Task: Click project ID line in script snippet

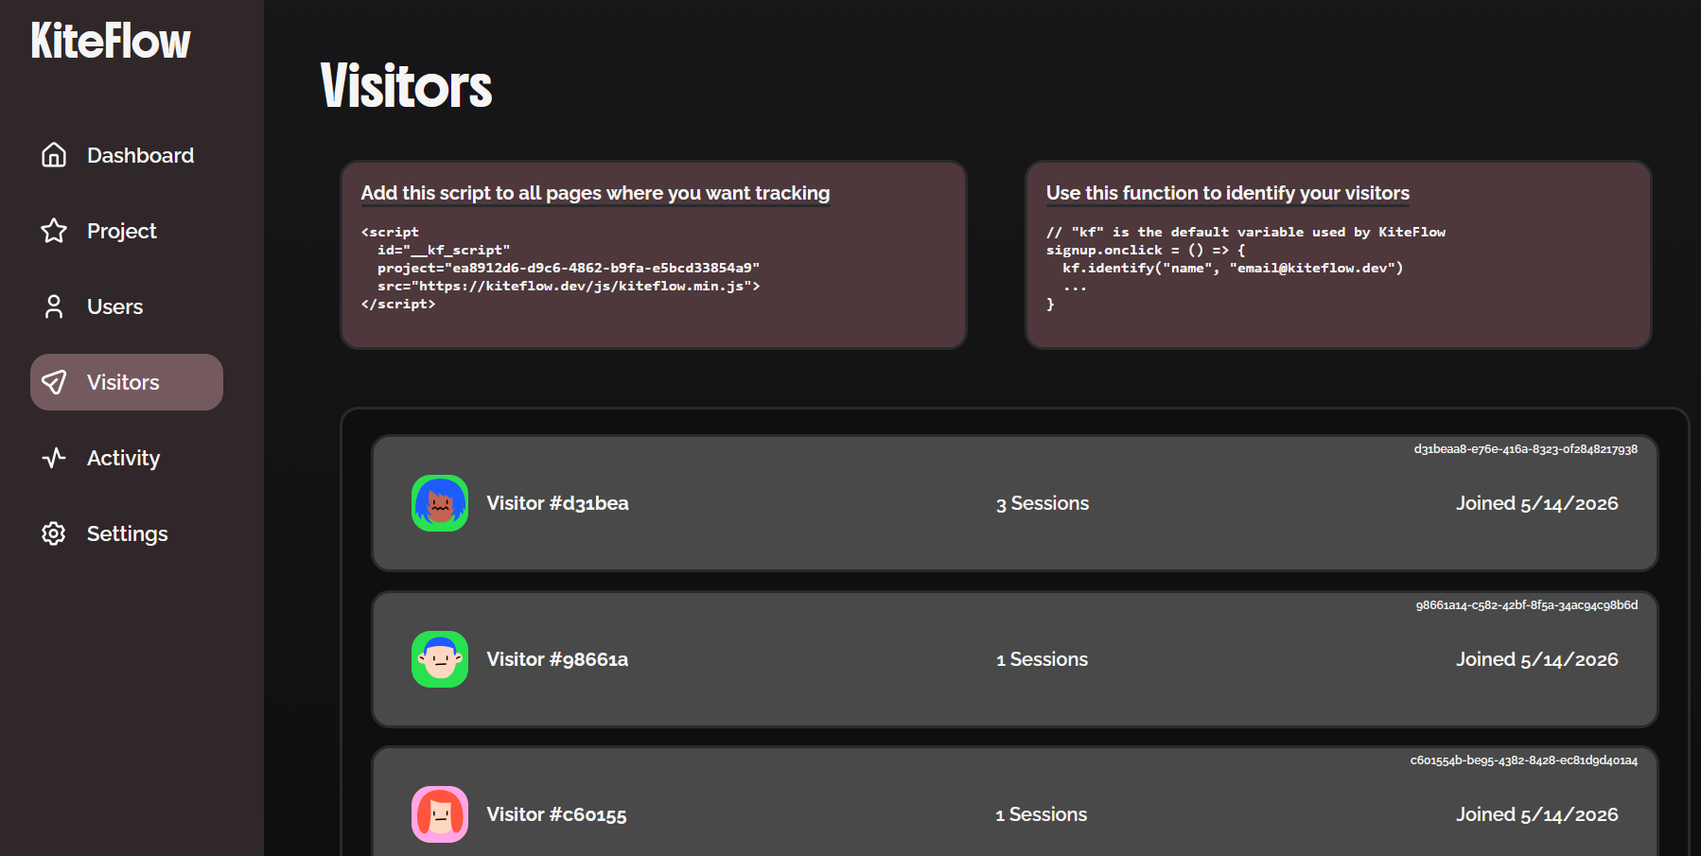Action: (x=569, y=268)
